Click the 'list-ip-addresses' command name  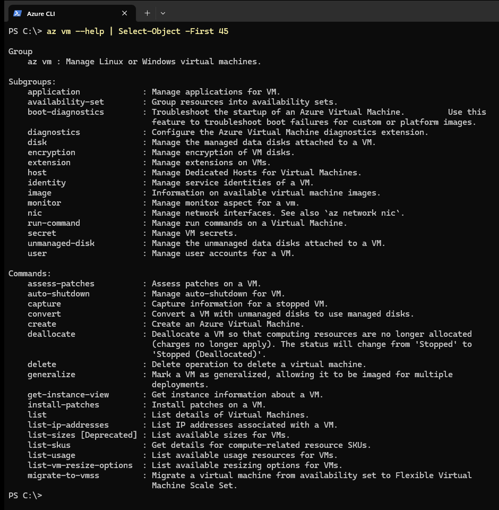[x=68, y=425]
